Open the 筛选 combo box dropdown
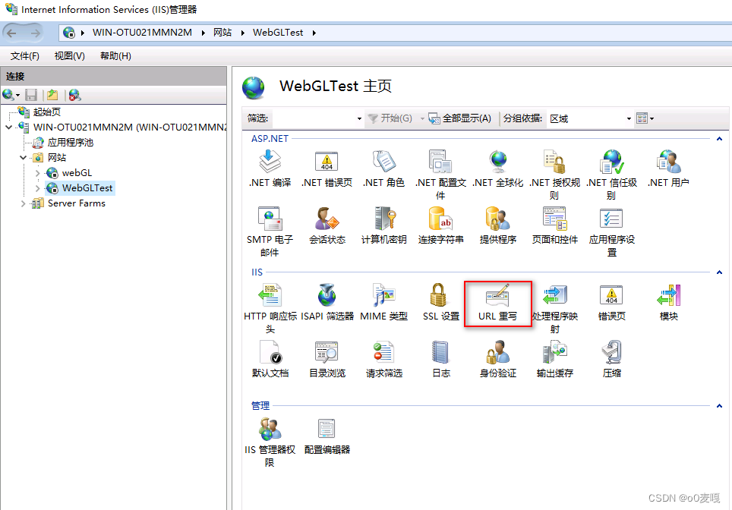732x510 pixels. tap(359, 118)
